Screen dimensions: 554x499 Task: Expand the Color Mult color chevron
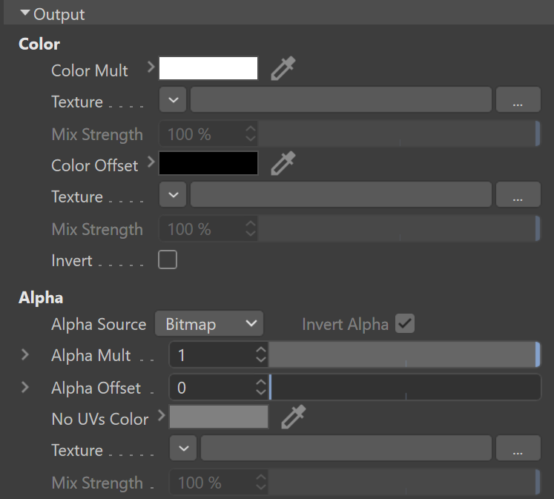pyautogui.click(x=151, y=67)
